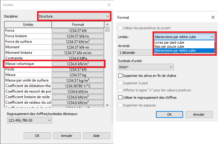
Task: Click the Contrainte format button in MPa
Action: (78, 58)
